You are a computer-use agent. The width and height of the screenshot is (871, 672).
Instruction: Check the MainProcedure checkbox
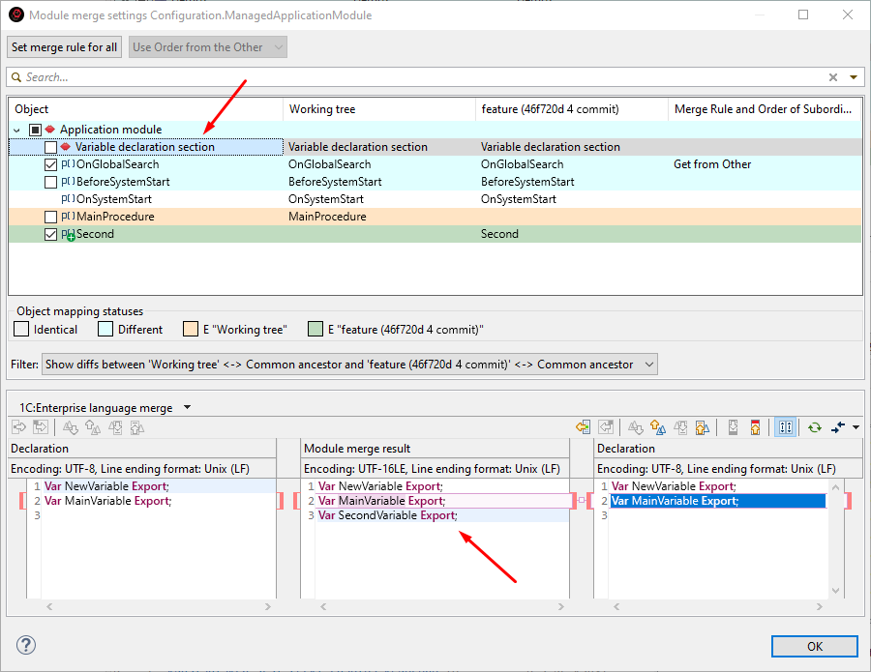pyautogui.click(x=50, y=217)
